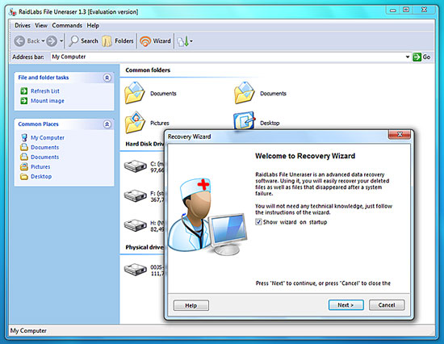Click the Mount image green icon
Viewport: 444px width, 344px height.
pyautogui.click(x=24, y=101)
